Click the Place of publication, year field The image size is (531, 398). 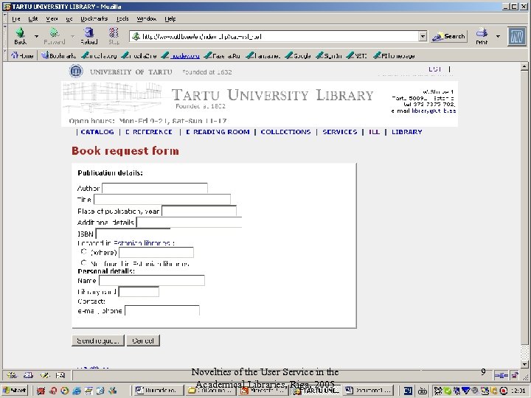199,211
